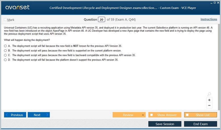Expand the Review dropdown arrow
The width and height of the screenshot is (221, 130).
pos(143,115)
